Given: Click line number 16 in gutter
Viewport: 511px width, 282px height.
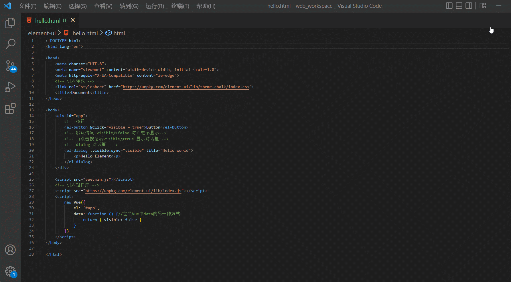Looking at the screenshot, I should point(31,127).
